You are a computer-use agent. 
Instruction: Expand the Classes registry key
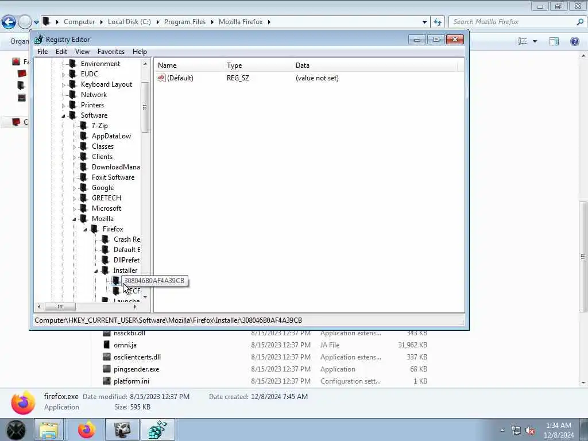(74, 147)
